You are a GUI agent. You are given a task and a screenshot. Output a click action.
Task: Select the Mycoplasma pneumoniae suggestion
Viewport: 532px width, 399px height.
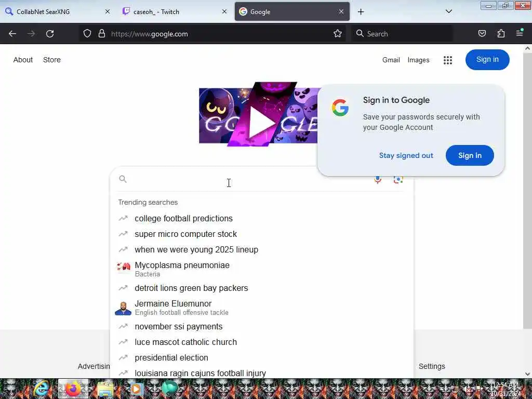coord(262,269)
